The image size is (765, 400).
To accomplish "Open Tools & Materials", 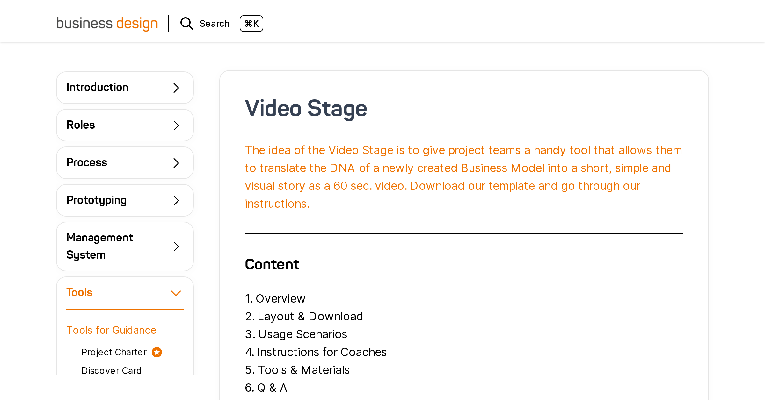I will (303, 370).
